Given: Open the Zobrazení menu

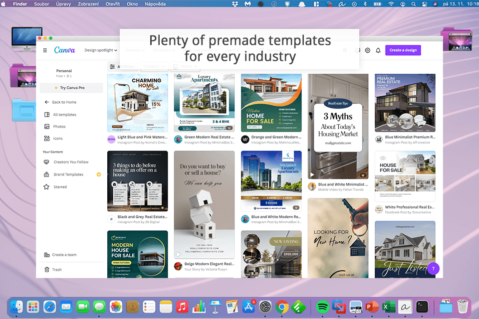Looking at the screenshot, I should point(88,4).
